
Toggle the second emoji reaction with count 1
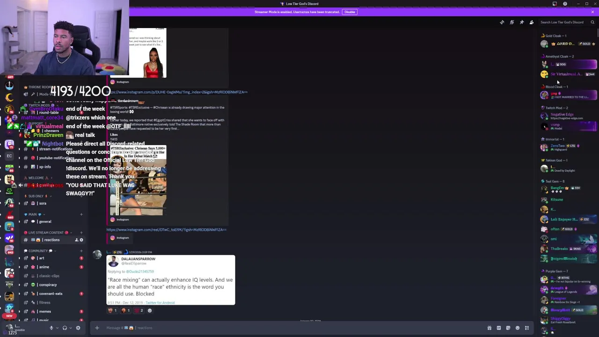click(x=125, y=310)
